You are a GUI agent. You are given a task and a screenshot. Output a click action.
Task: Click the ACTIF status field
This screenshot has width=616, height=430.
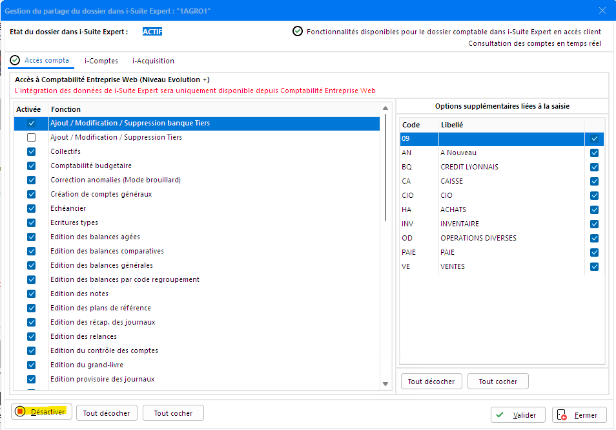[152, 31]
